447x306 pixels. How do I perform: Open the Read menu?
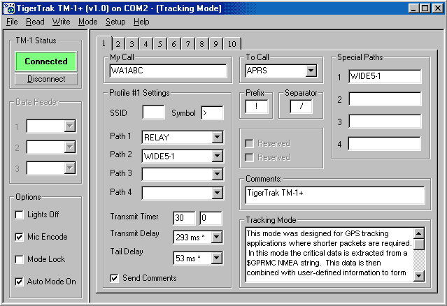(x=35, y=22)
